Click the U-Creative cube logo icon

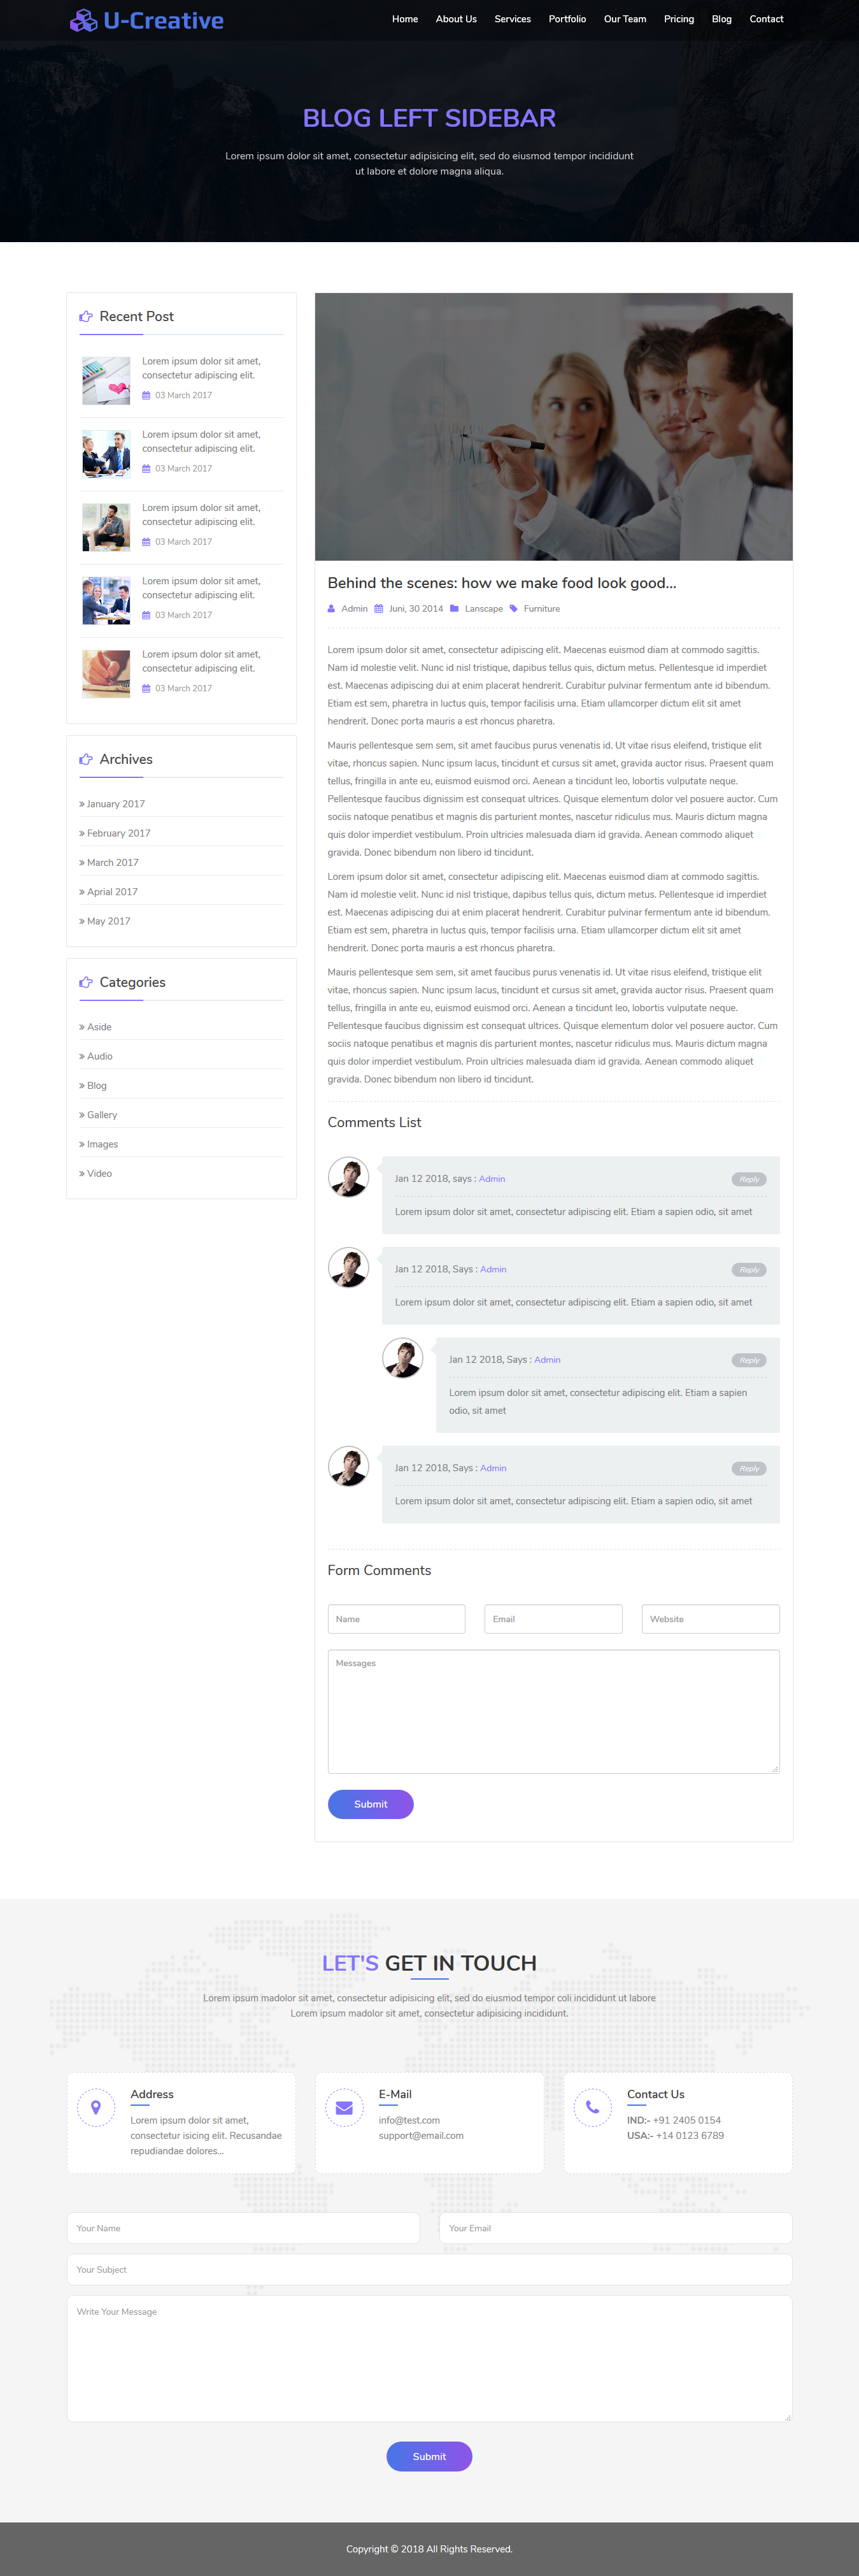click(83, 20)
